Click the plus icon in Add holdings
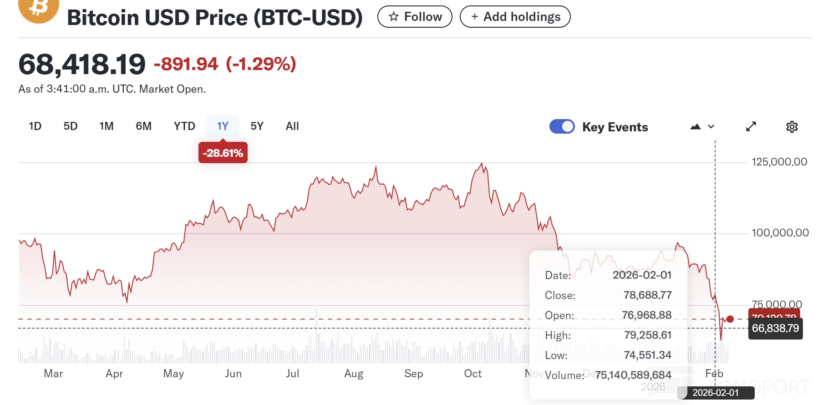 [475, 17]
